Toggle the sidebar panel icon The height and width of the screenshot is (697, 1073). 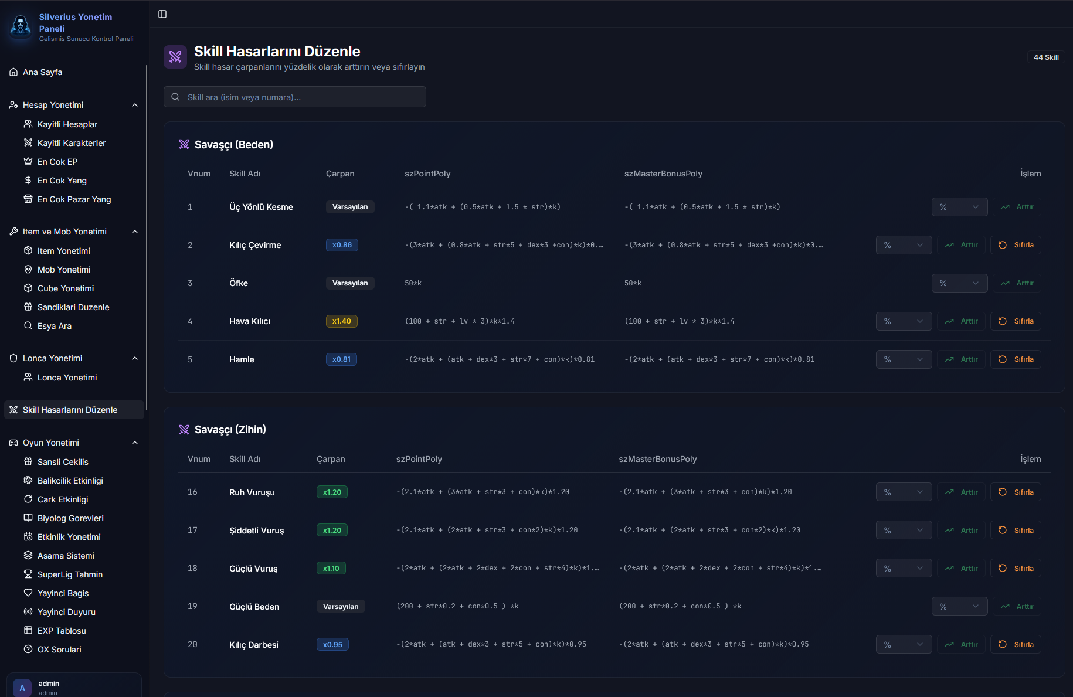point(162,14)
